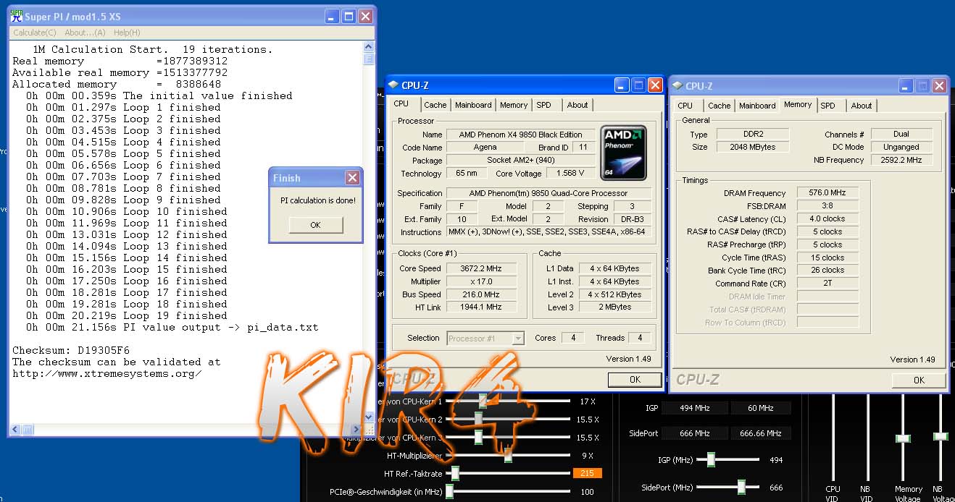This screenshot has height=502, width=955.
Task: Open the Calculate(C) menu in Super PI
Action: point(34,33)
